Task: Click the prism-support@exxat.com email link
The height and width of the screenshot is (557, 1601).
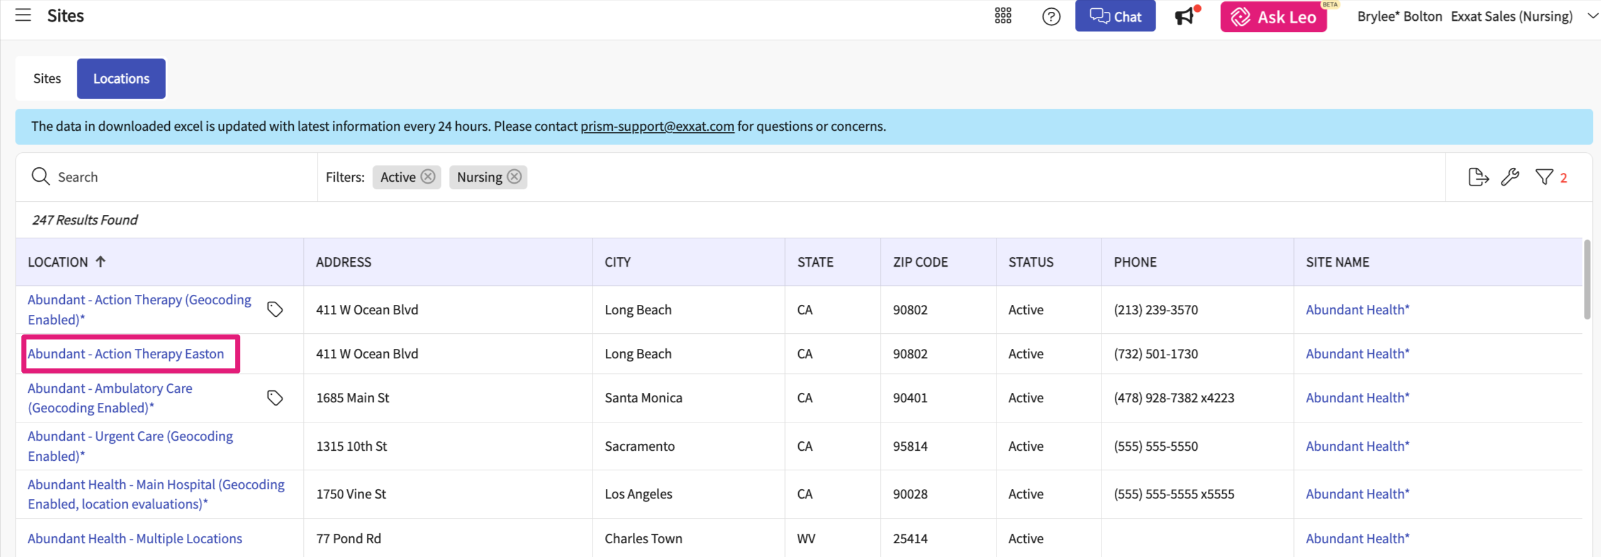Action: [x=657, y=126]
